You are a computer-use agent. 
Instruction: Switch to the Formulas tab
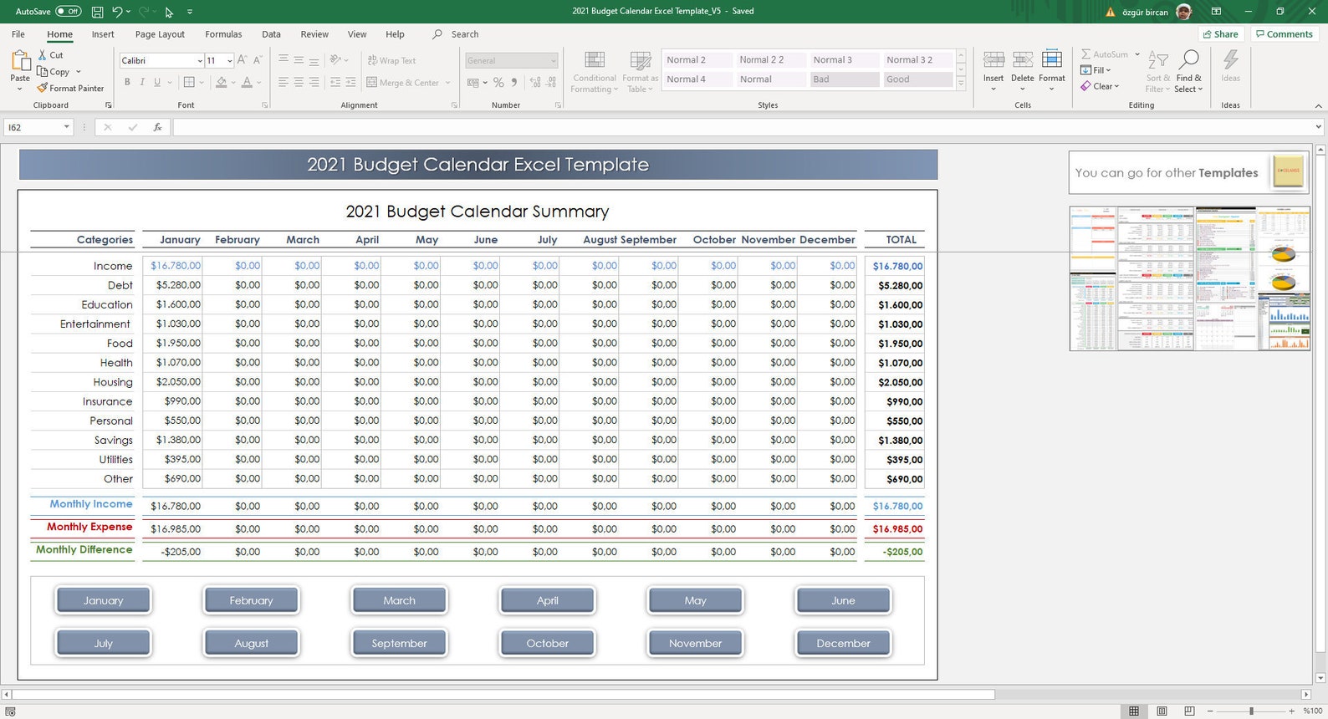tap(223, 34)
